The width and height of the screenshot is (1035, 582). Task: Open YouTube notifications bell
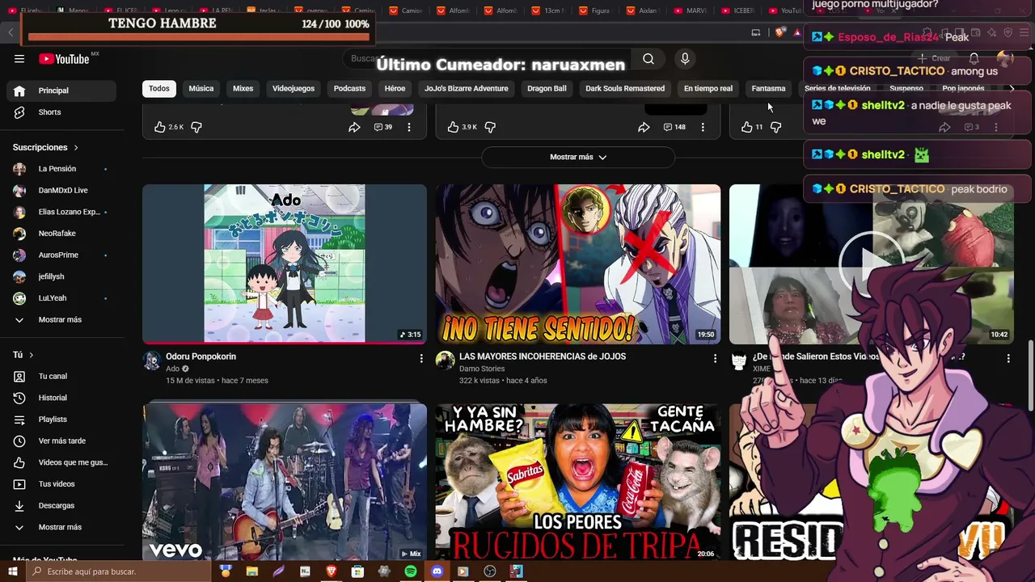(974, 58)
